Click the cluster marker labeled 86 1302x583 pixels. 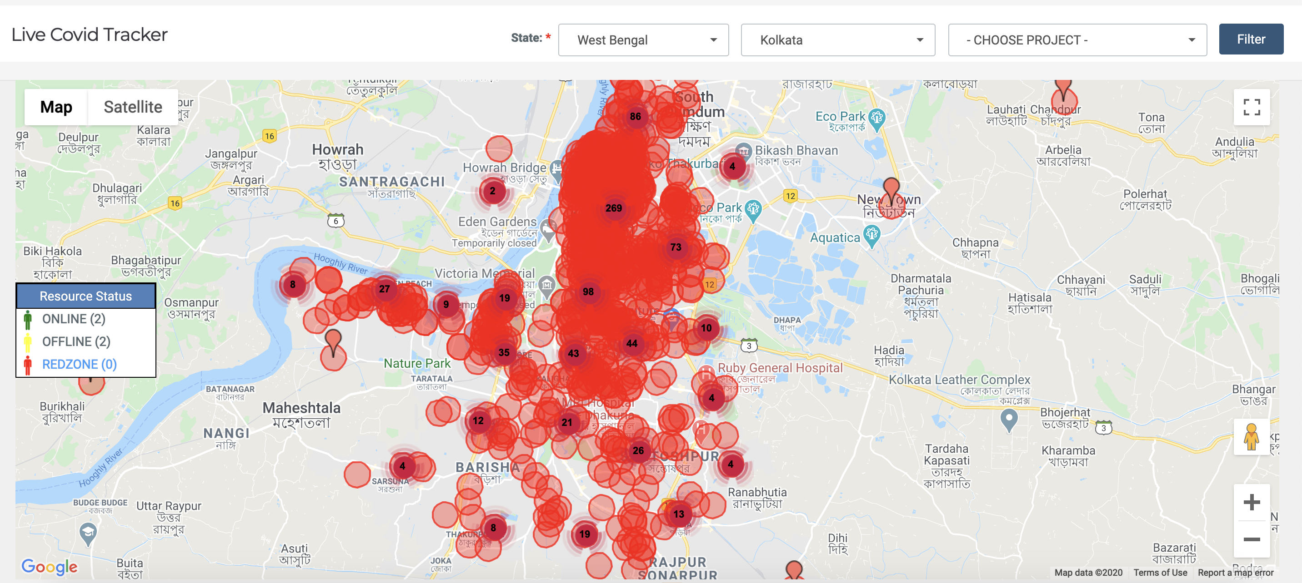636,117
